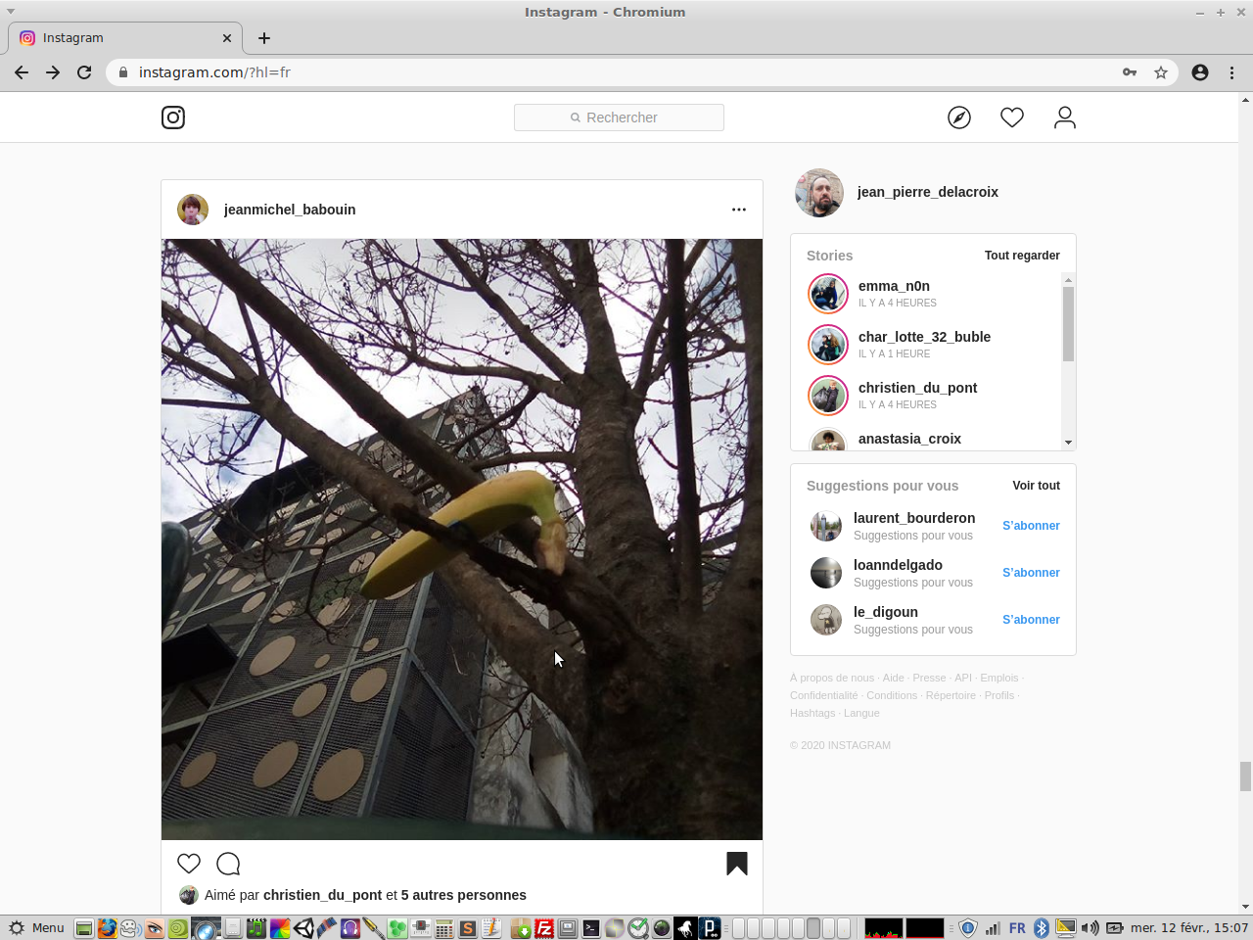Open the comment bubble under the post
The width and height of the screenshot is (1253, 940).
(228, 864)
